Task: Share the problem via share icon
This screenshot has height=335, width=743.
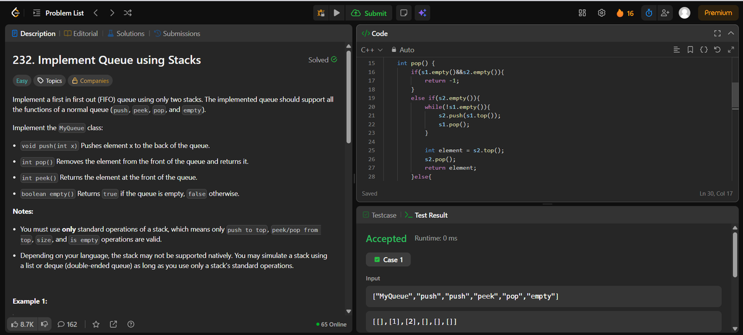Action: pyautogui.click(x=113, y=324)
